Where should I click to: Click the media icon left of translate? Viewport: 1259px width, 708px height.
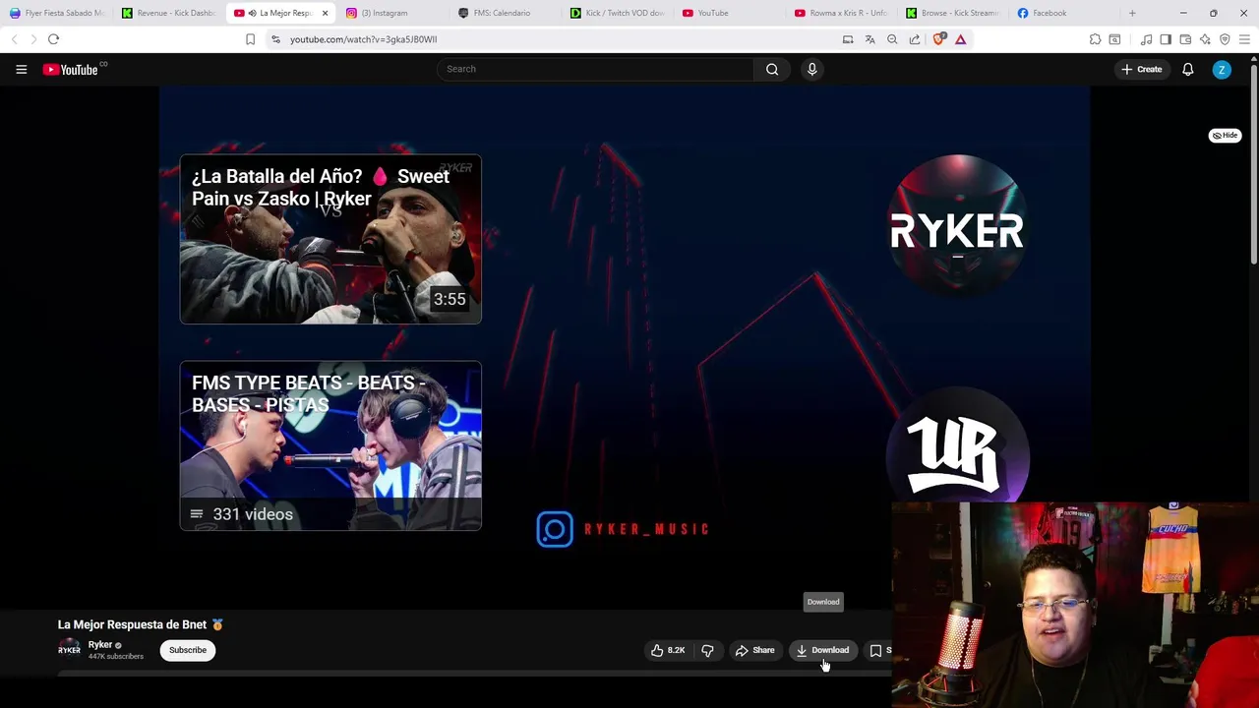coord(848,39)
